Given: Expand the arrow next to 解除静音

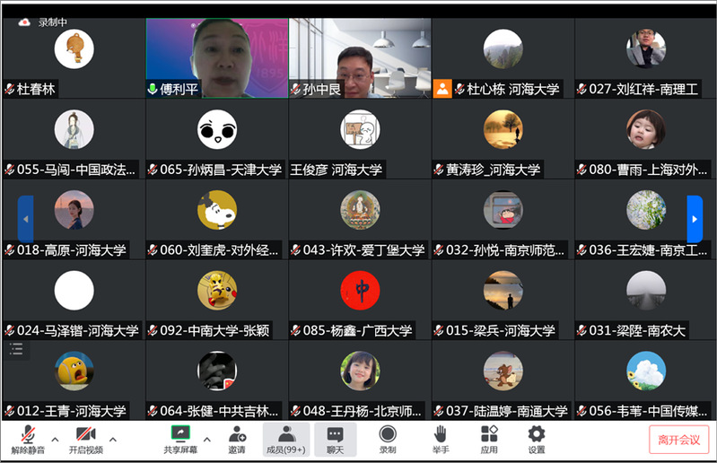Looking at the screenshot, I should coord(55,440).
